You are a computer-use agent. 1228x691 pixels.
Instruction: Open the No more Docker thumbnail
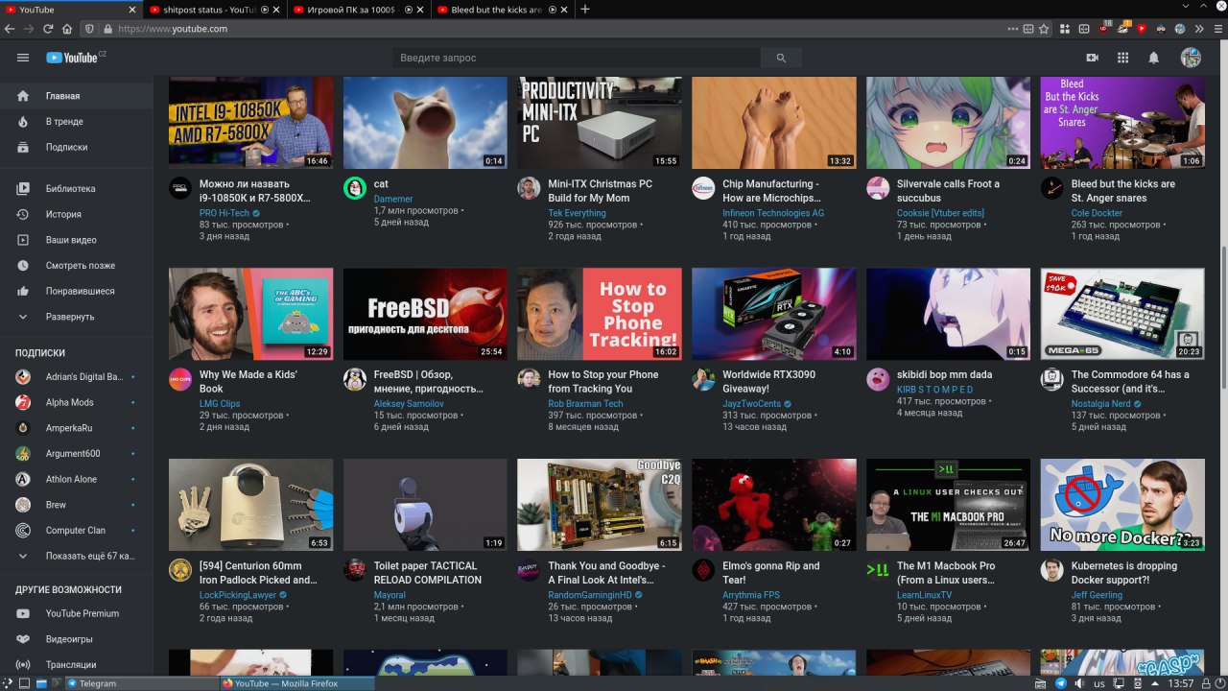(1122, 505)
